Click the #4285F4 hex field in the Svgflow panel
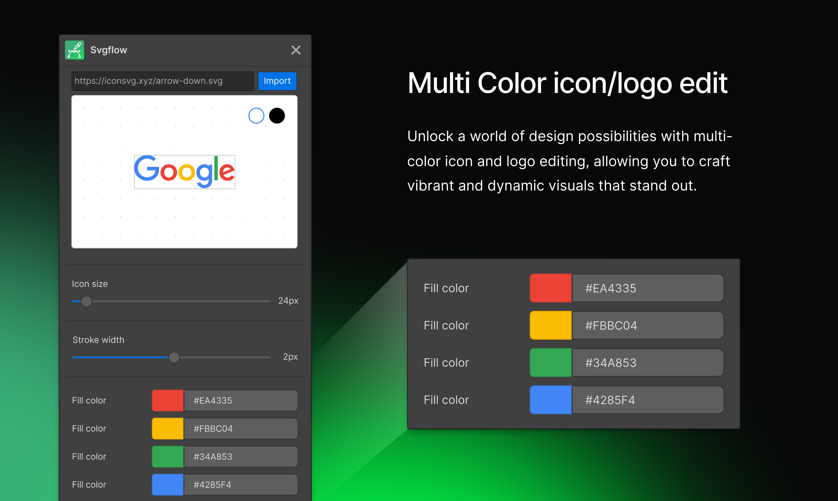 coord(241,485)
